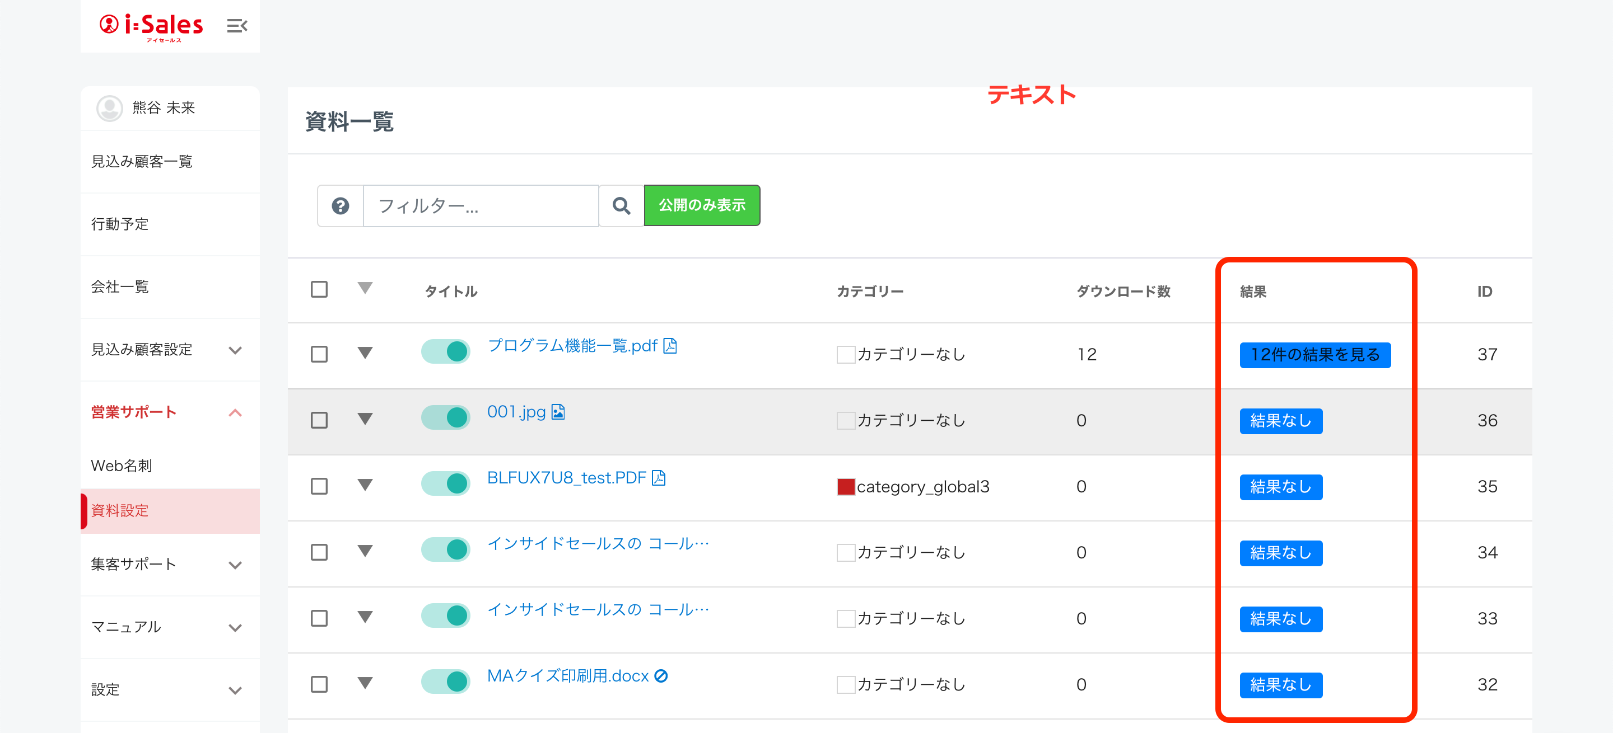Click the user avatar icon for 熊谷 未来

pos(110,108)
